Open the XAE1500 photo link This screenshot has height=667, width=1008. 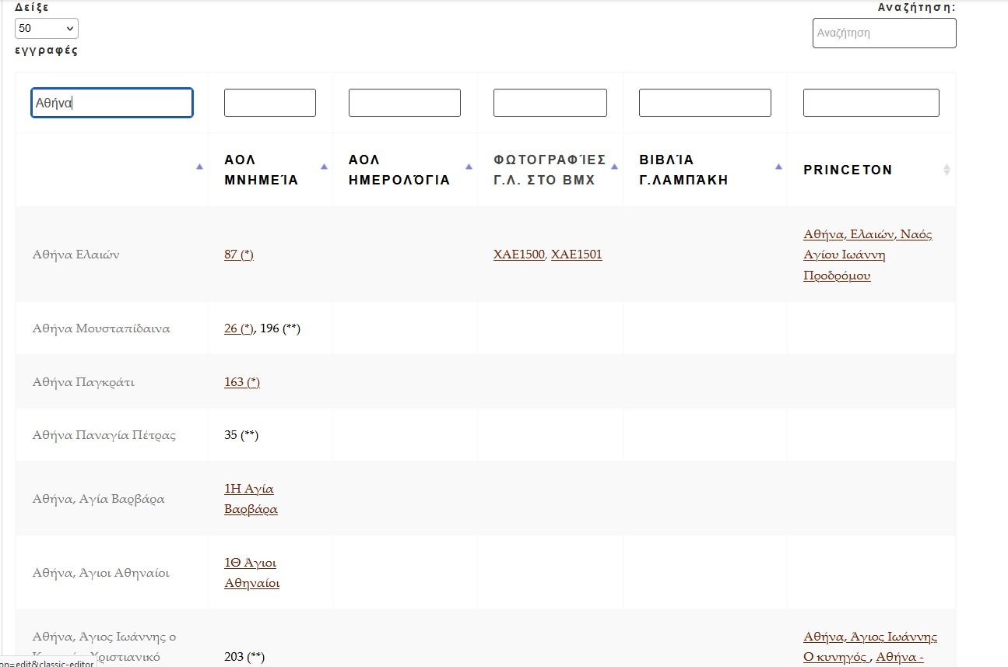518,255
